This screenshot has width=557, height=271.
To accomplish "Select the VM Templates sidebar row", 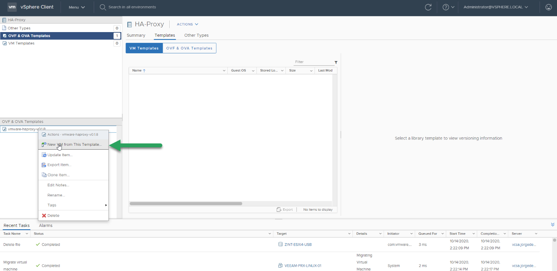I will coord(61,43).
